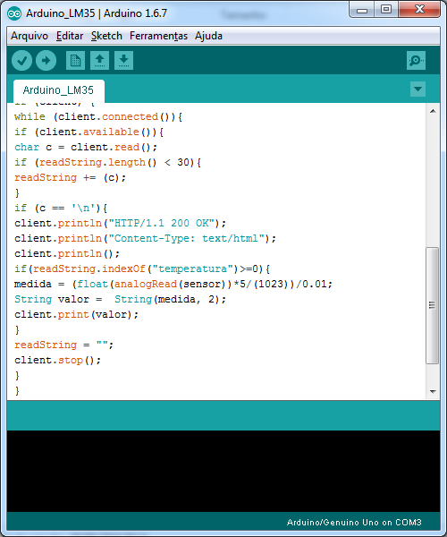Viewport: 447px width, 537px height.
Task: Click the 'Content-Type: text/html' line
Action: (146, 238)
